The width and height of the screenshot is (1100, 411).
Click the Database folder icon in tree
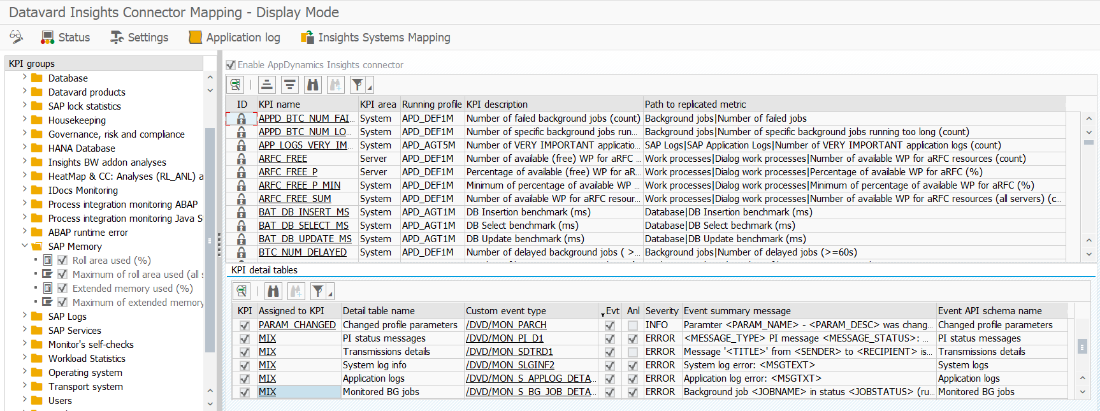pyautogui.click(x=37, y=78)
